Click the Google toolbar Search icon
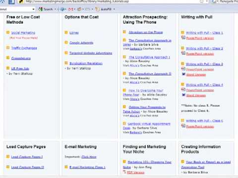Image resolution: width=238 pixels, height=178 pixels. pos(41,9)
